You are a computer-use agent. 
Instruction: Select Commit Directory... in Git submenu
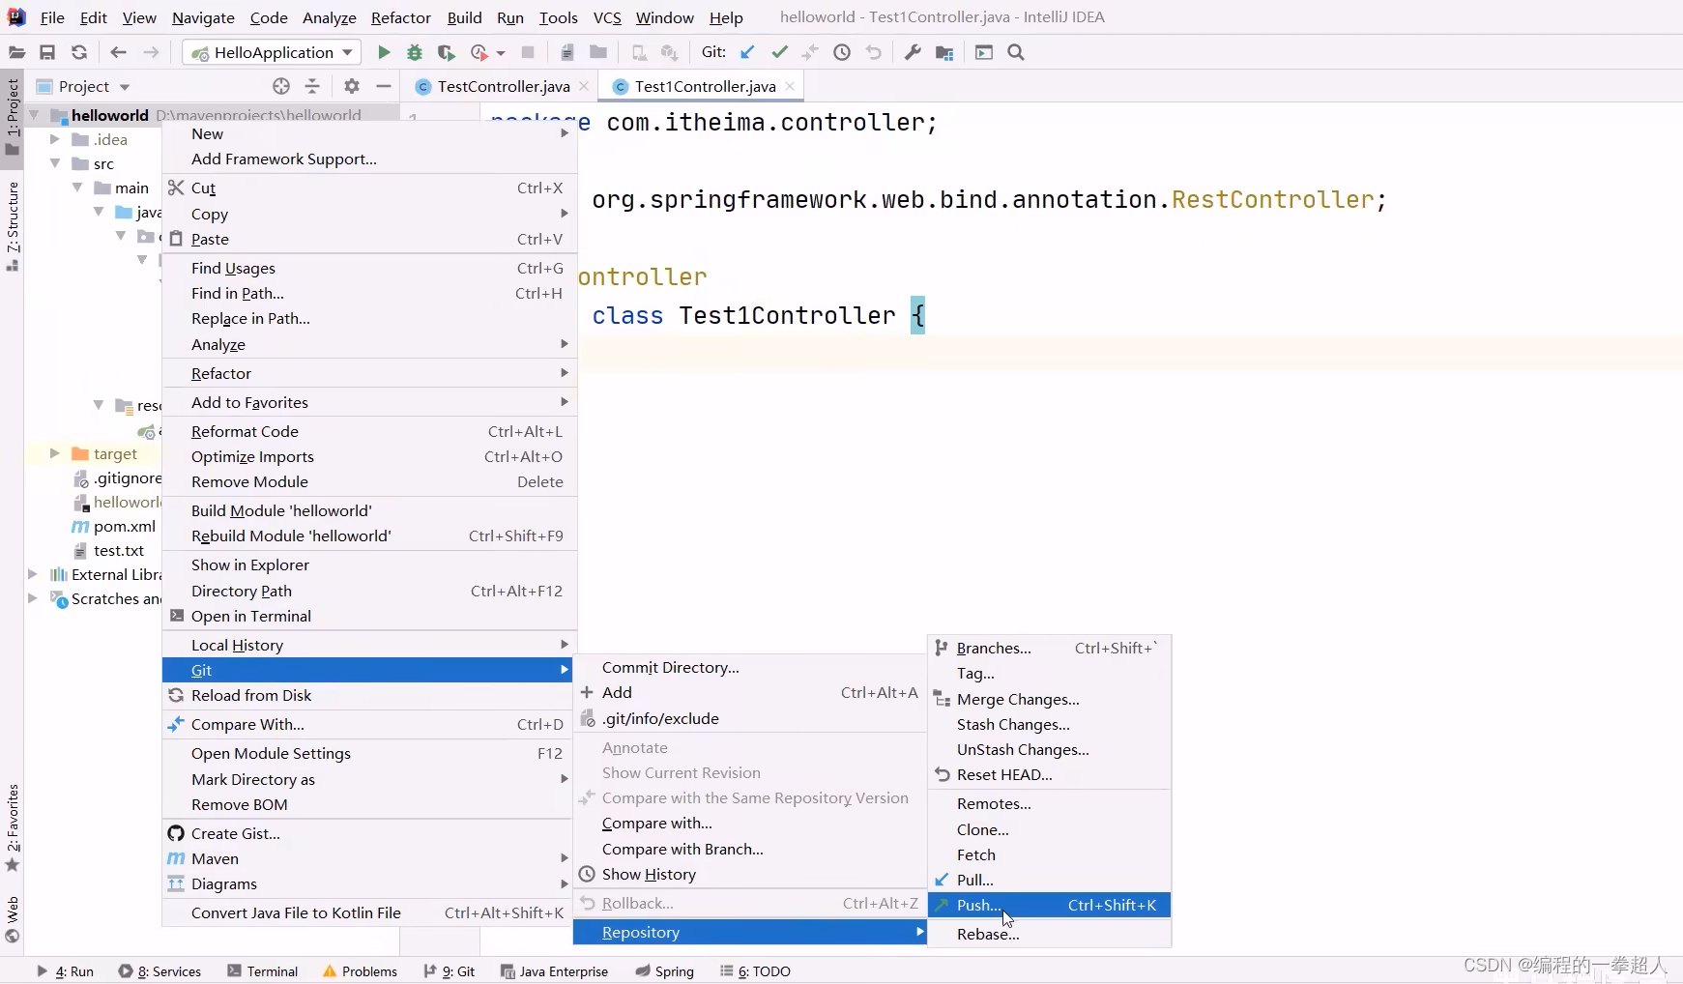750,667
